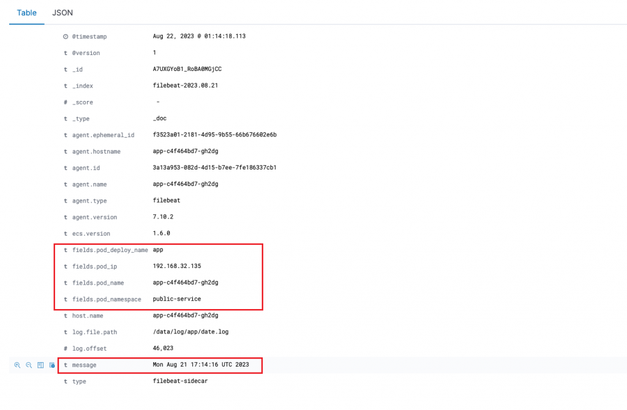
Task: Click the type field name
Action: coord(79,381)
